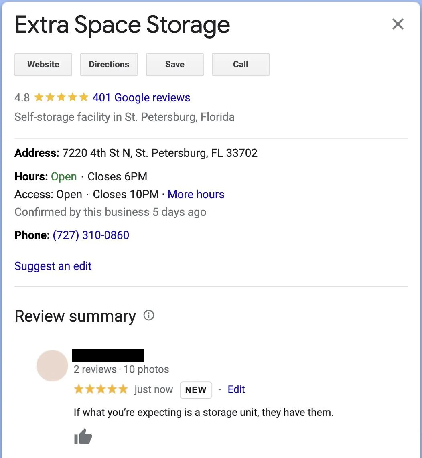Call Extra Space Storage
The width and height of the screenshot is (422, 458).
pyautogui.click(x=240, y=64)
